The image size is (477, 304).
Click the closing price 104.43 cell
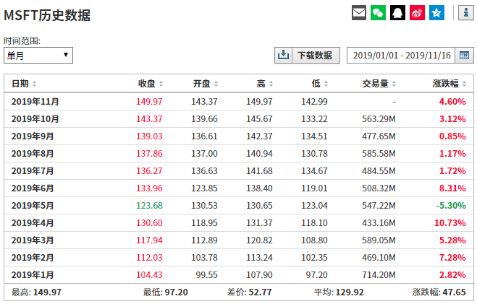[149, 274]
